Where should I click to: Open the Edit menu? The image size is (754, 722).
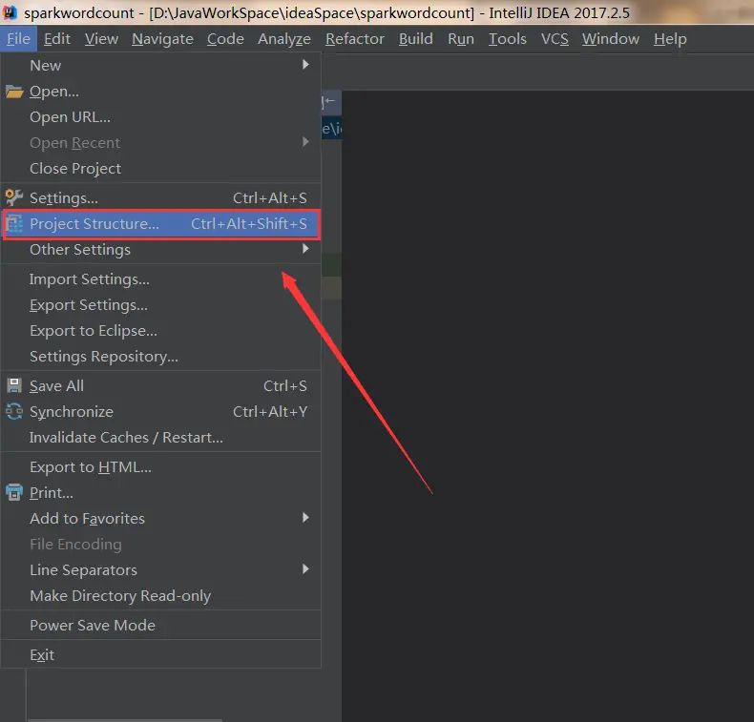tap(56, 38)
